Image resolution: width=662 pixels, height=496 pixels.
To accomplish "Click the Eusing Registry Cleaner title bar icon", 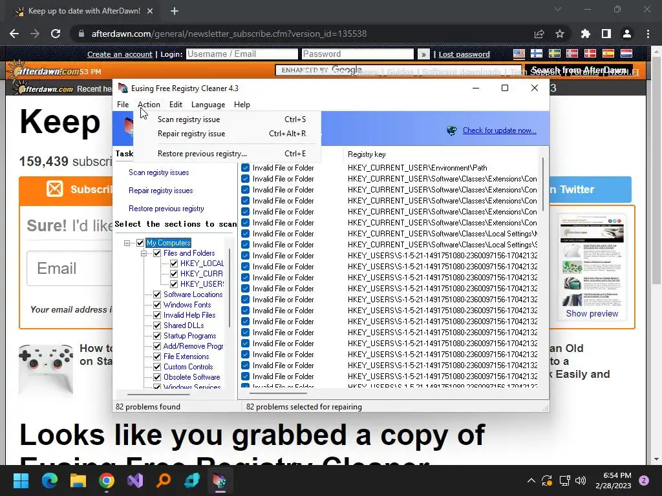I will [x=123, y=88].
